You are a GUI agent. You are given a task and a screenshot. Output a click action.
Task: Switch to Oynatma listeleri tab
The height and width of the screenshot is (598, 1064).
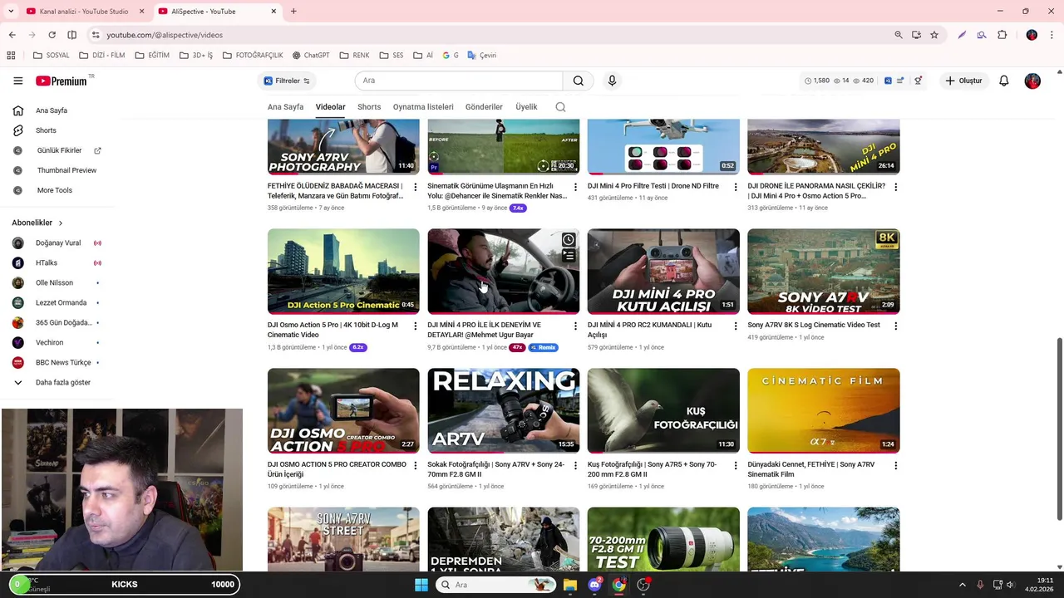point(423,107)
